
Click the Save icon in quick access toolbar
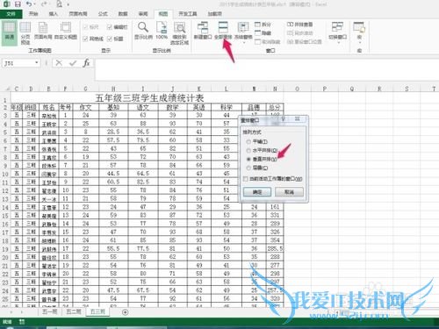pos(18,4)
